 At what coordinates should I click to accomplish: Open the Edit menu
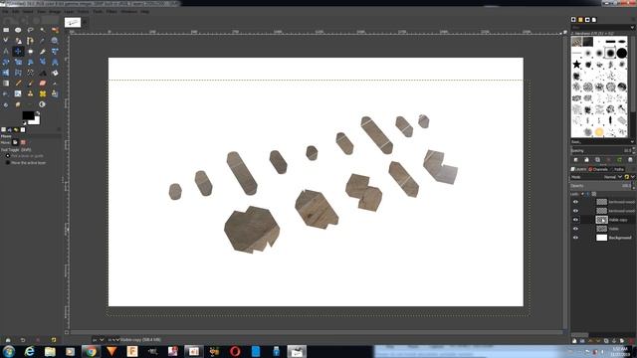(15, 12)
